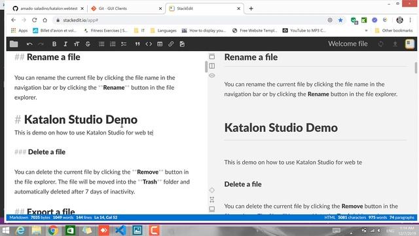Click the address bar with stackedit.io URL
419x236 pixels.
coord(190,20)
